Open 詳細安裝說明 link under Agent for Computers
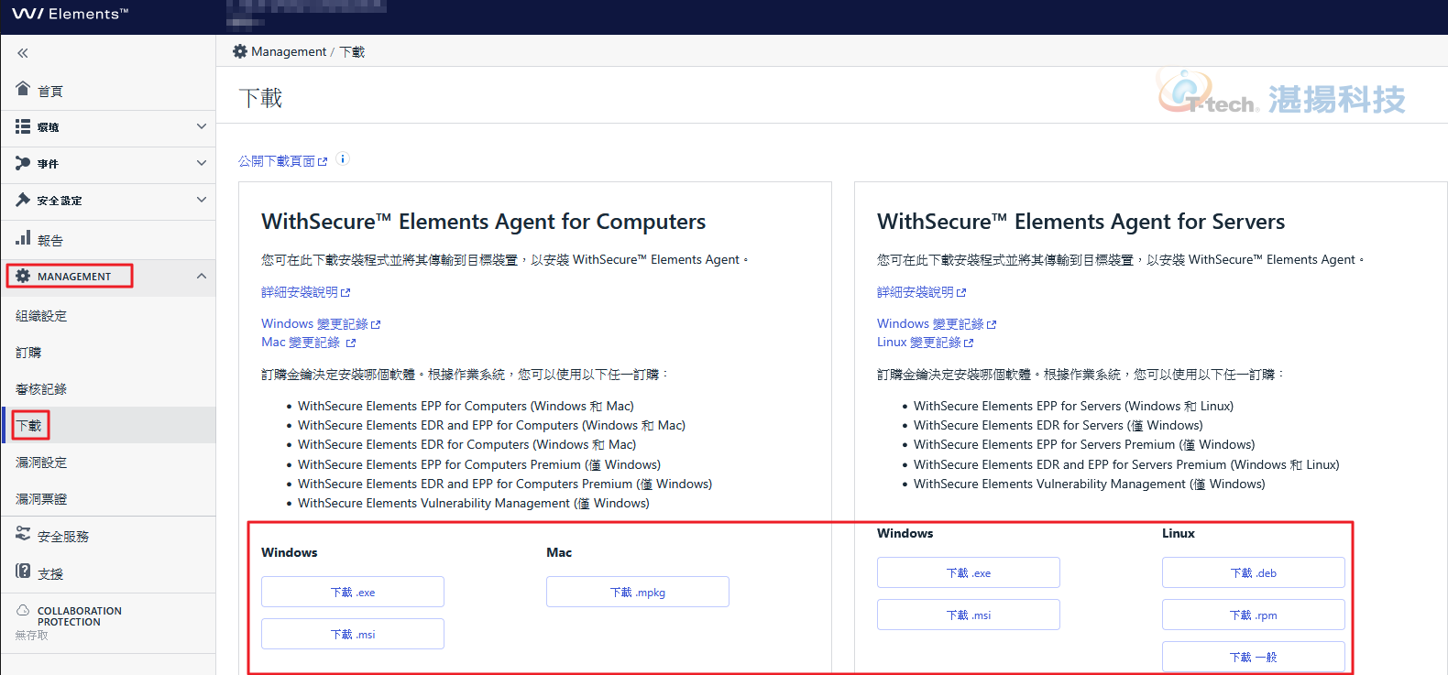Image resolution: width=1448 pixels, height=675 pixels. click(x=305, y=292)
